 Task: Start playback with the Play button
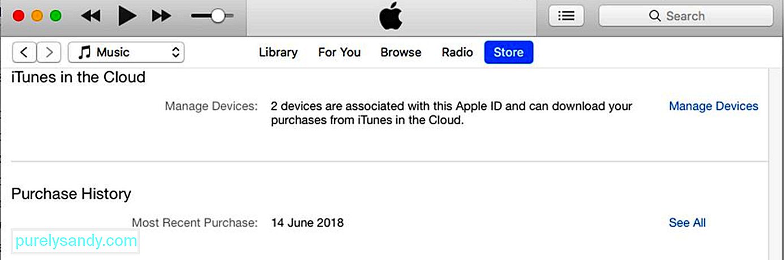point(127,16)
